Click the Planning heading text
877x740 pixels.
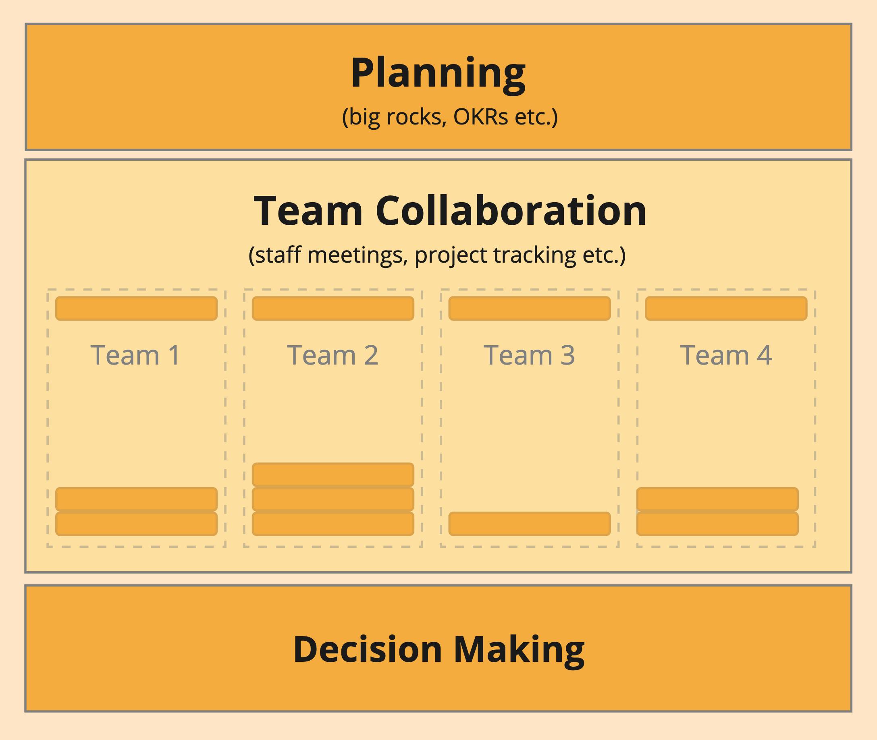click(438, 74)
